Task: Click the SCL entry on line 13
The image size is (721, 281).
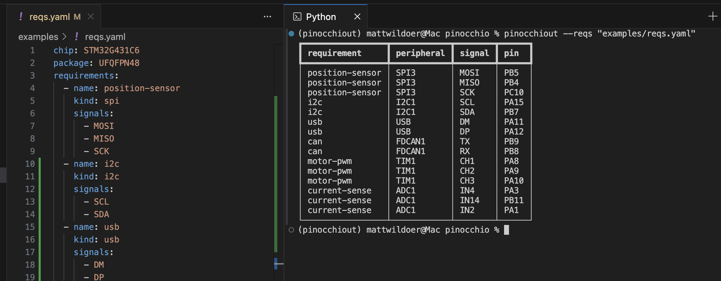Action: [x=101, y=202]
